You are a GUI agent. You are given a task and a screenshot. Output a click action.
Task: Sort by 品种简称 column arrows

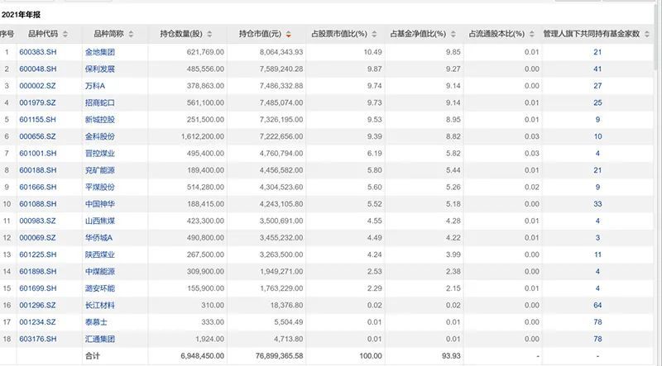pyautogui.click(x=131, y=34)
